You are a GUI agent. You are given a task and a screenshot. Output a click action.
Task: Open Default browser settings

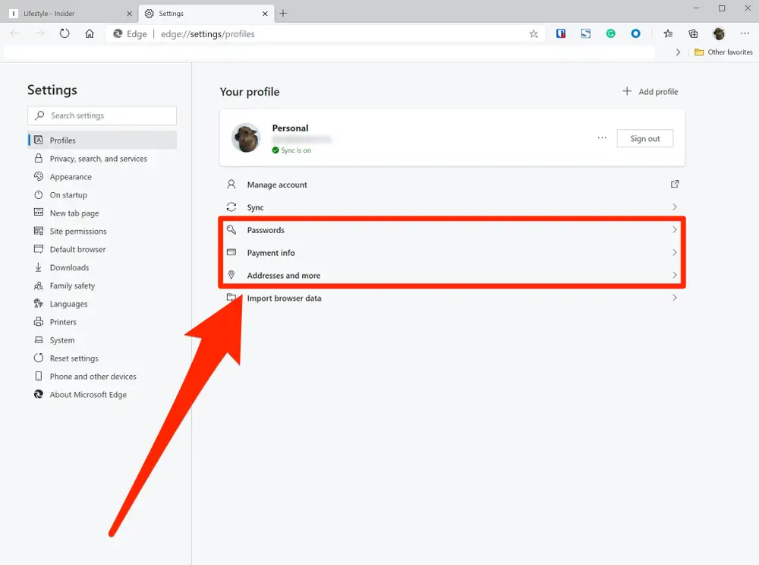coord(102,249)
